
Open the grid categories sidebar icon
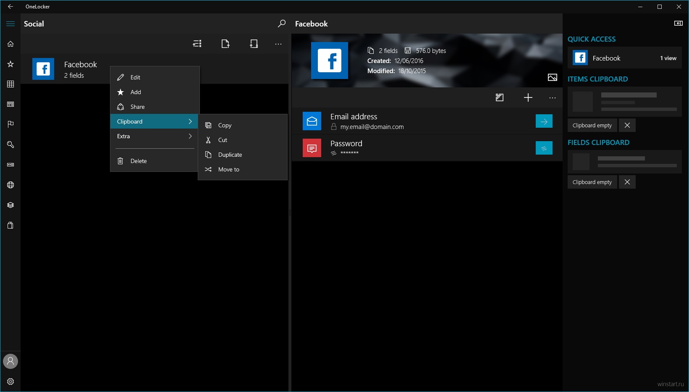coord(10,84)
